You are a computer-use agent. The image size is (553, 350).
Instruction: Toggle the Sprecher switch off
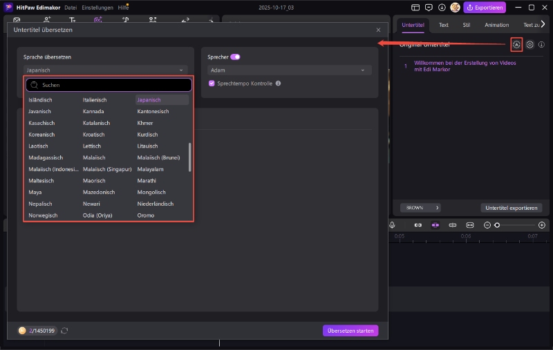click(235, 57)
